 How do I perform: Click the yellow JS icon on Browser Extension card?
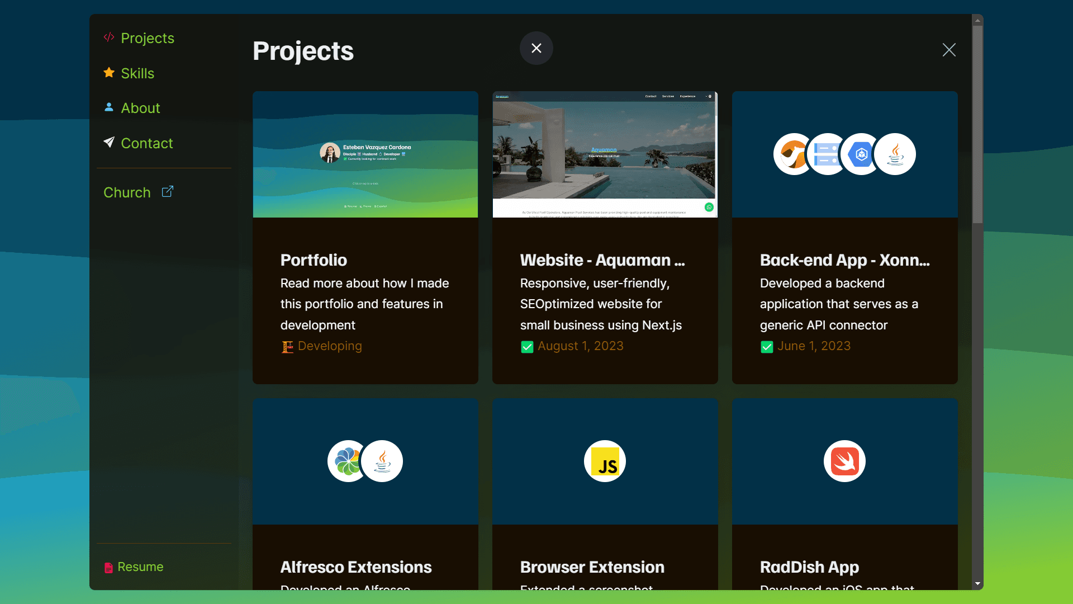(x=605, y=461)
